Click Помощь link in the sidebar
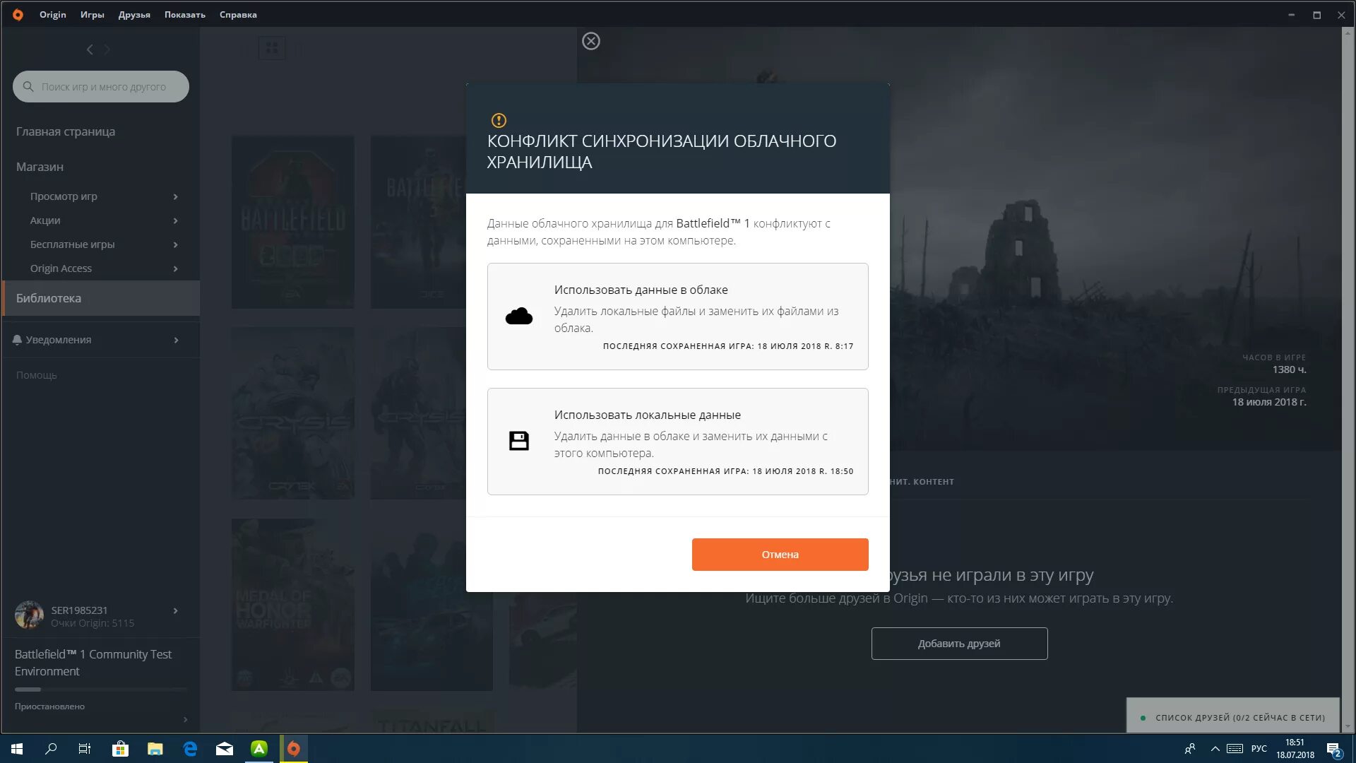Viewport: 1356px width, 763px height. point(37,375)
